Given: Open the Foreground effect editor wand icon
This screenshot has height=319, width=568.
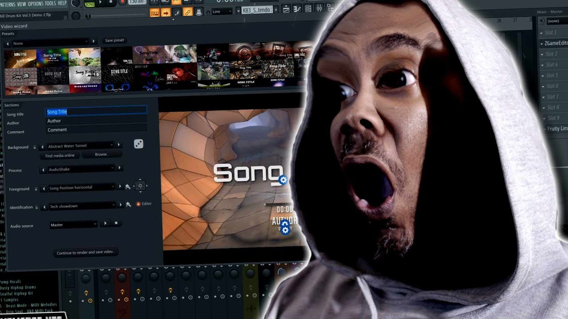Looking at the screenshot, I should pyautogui.click(x=128, y=187).
